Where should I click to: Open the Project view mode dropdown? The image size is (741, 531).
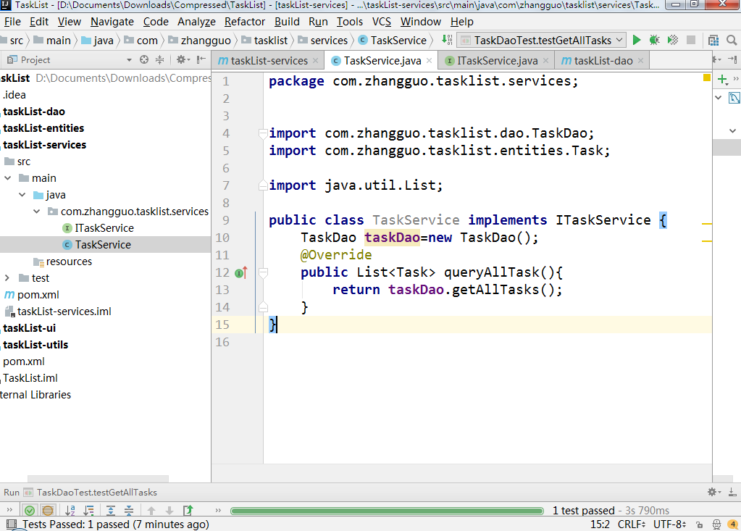(129, 60)
